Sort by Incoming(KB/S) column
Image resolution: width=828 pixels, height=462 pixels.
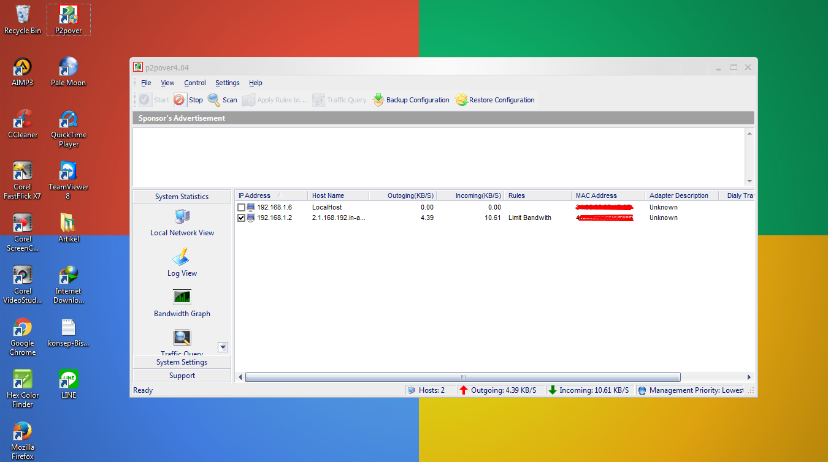(470, 195)
